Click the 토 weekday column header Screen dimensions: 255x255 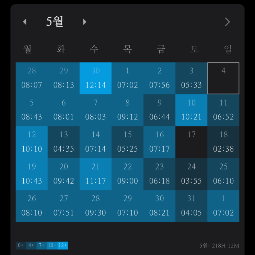click(194, 49)
